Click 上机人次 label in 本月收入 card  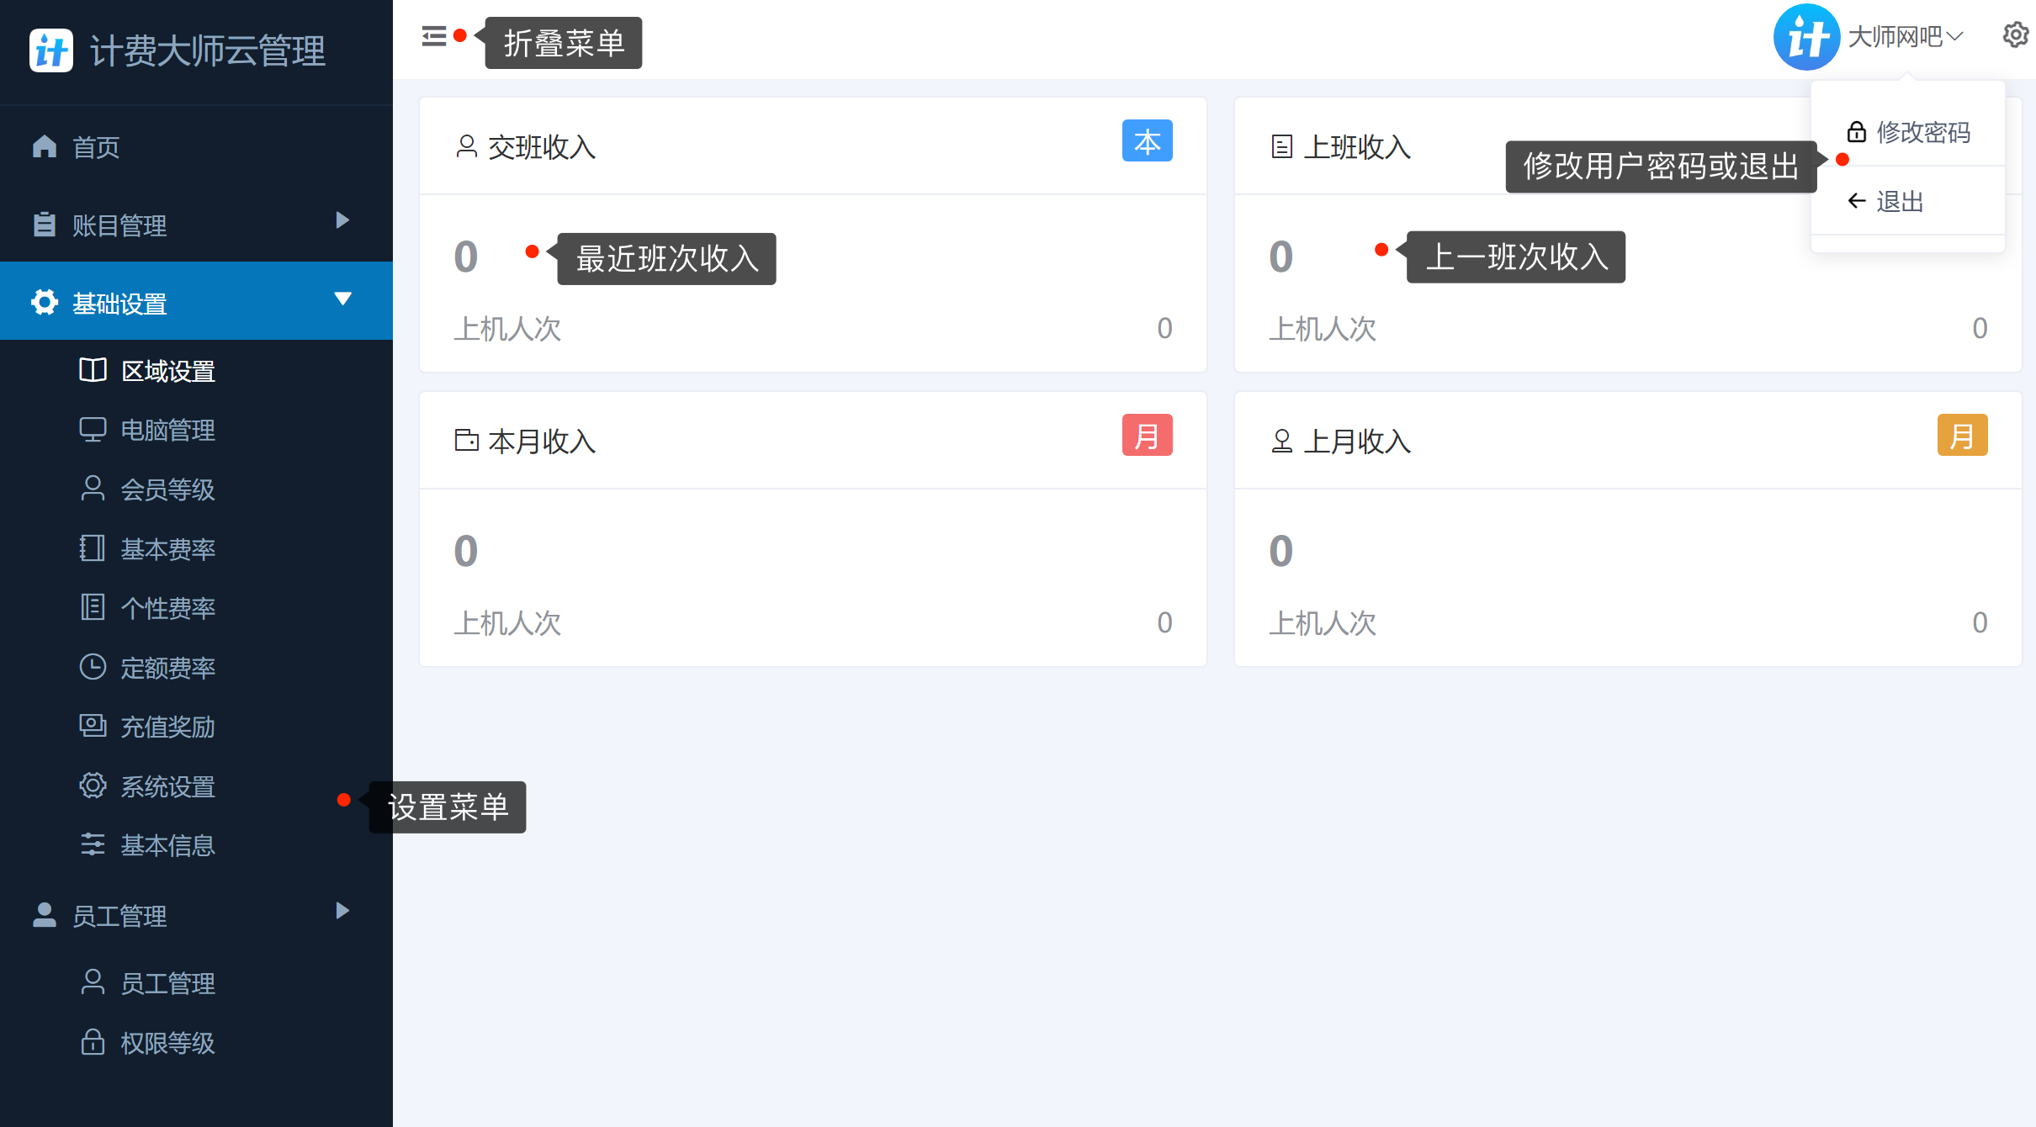click(507, 622)
